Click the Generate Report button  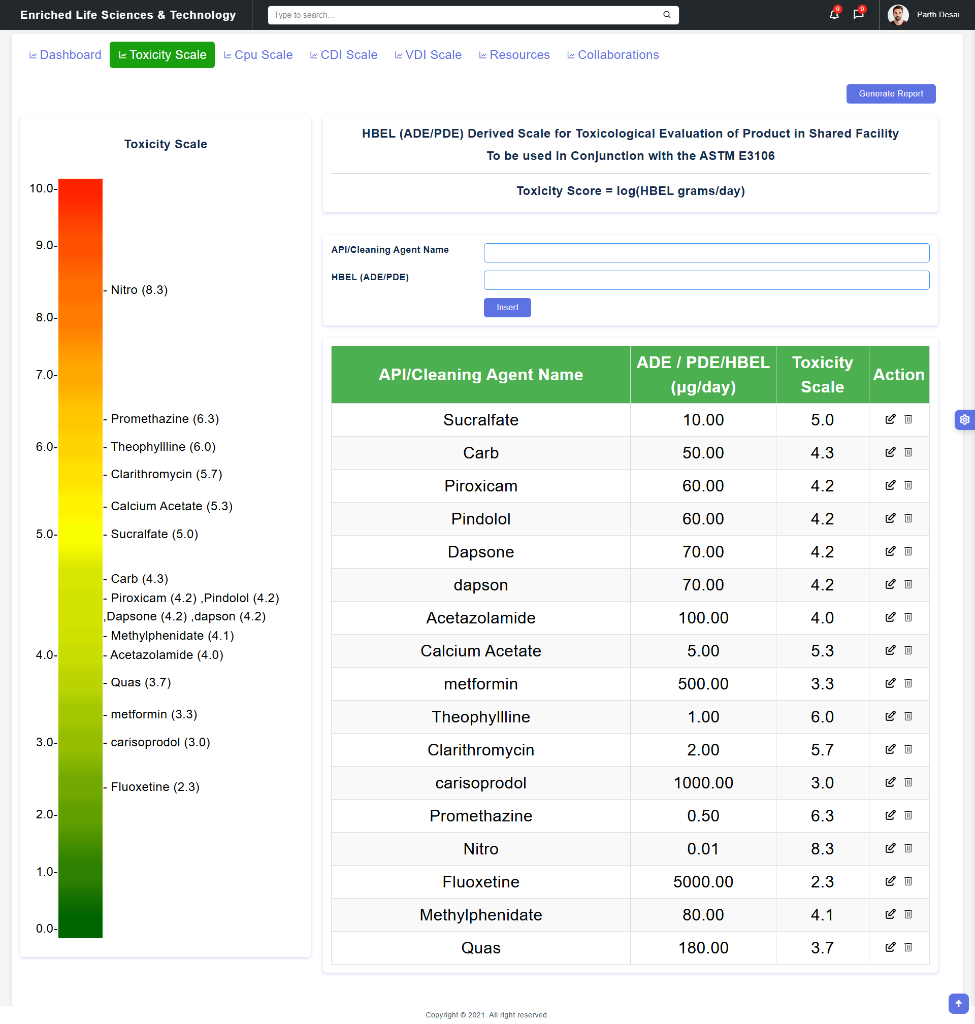[890, 93]
